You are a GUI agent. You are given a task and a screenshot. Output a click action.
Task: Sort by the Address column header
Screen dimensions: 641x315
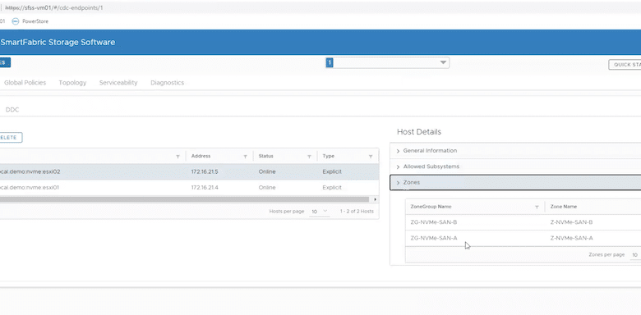pyautogui.click(x=201, y=156)
